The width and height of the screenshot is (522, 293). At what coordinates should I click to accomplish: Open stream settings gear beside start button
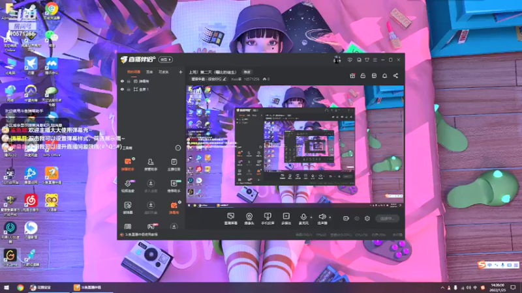pyautogui.click(x=367, y=219)
